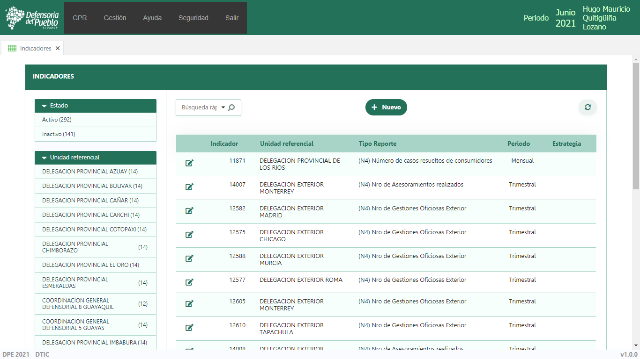Sort by Tipo Reporte column header

click(378, 144)
